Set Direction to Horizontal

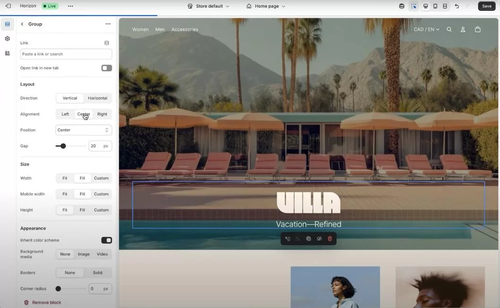98,98
